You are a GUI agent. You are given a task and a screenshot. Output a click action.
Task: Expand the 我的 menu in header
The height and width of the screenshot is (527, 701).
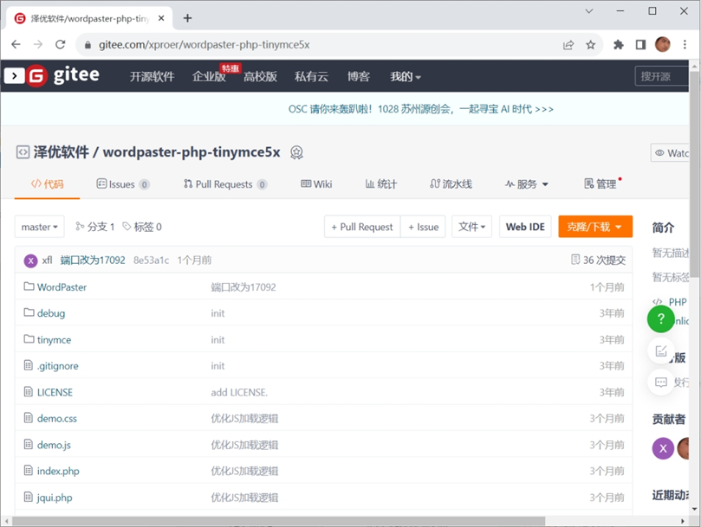coord(405,76)
